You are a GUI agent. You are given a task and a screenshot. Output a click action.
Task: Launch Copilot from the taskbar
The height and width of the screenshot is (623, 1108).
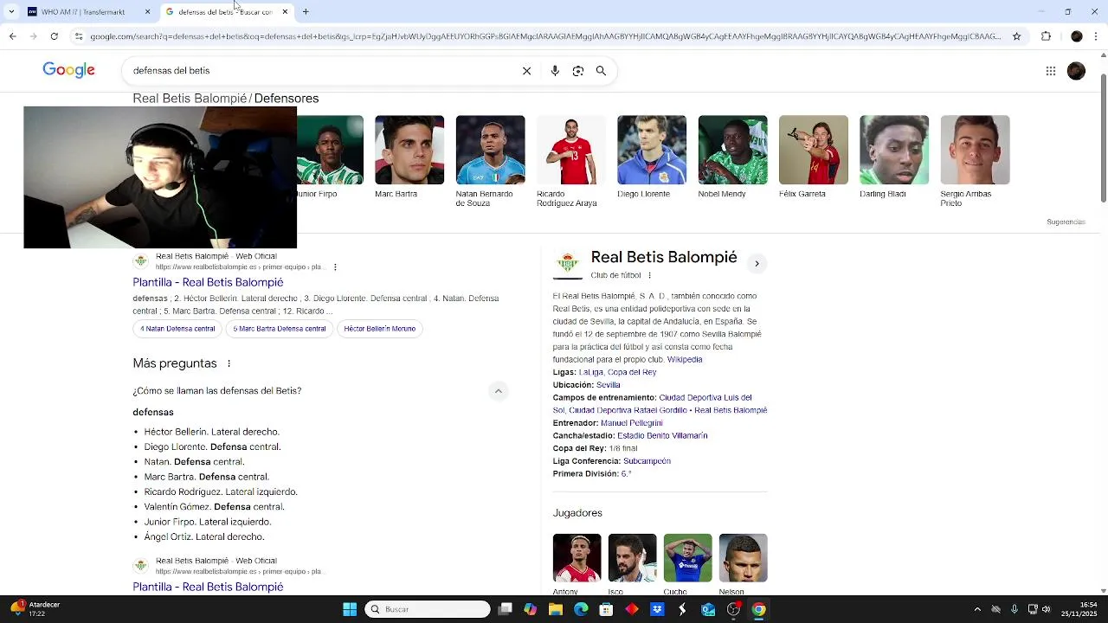[531, 609]
